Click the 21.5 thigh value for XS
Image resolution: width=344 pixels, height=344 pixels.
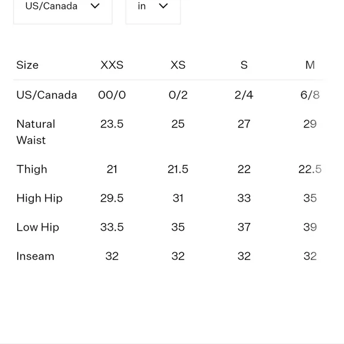click(x=178, y=169)
